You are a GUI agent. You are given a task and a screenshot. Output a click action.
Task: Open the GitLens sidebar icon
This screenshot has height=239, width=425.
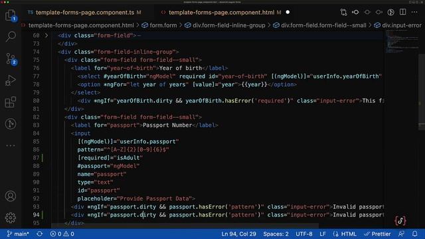11,124
